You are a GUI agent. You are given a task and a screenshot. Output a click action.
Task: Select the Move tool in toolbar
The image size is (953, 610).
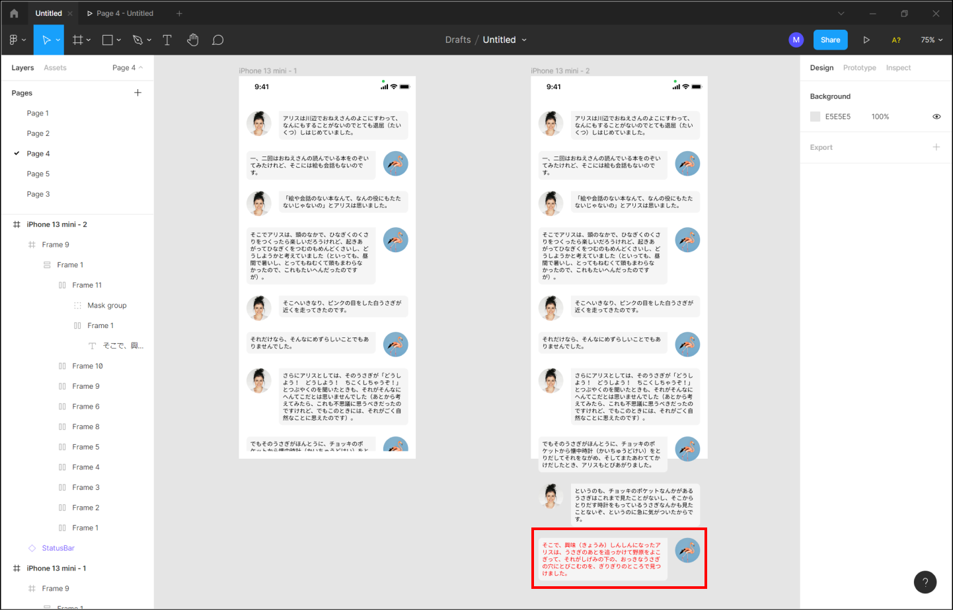(46, 40)
